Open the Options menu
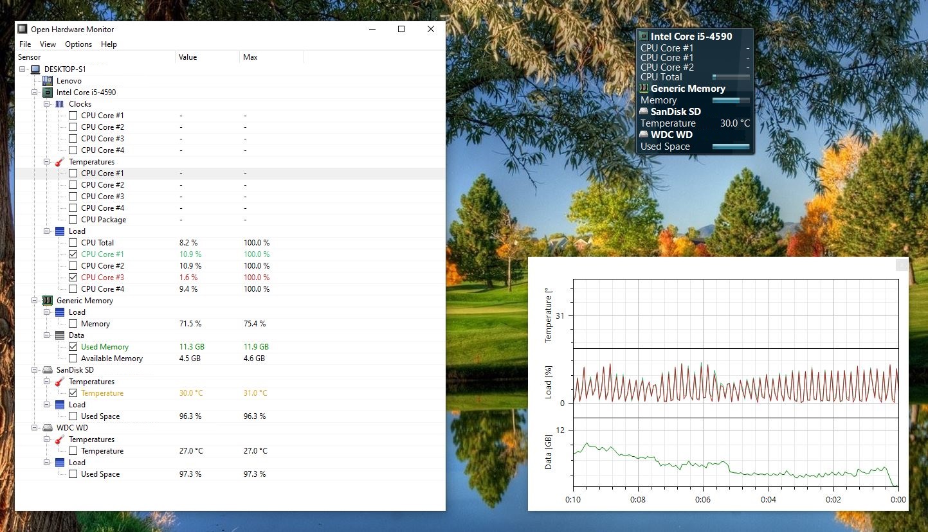Image resolution: width=928 pixels, height=532 pixels. (x=78, y=44)
